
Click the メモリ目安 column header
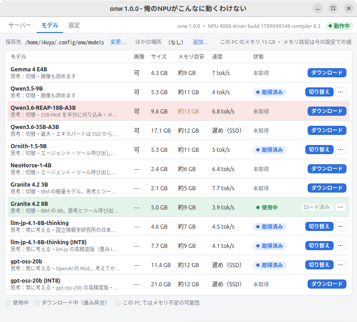point(191,56)
